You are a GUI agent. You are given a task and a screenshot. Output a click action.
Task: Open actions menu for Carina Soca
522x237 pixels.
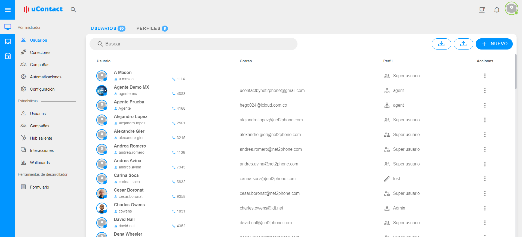[485, 179]
